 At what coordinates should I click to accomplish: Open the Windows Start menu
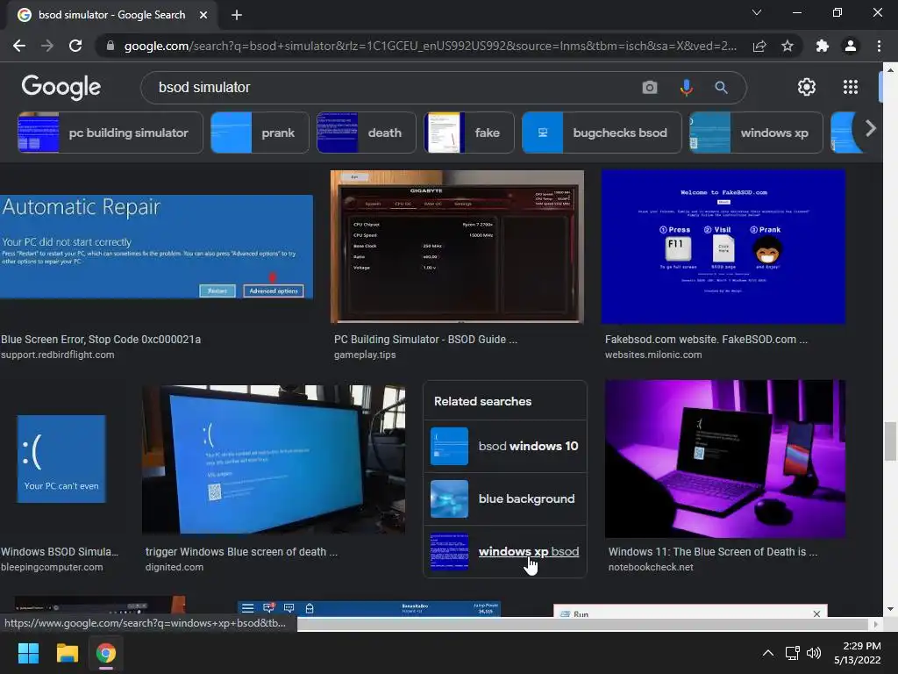(x=28, y=653)
